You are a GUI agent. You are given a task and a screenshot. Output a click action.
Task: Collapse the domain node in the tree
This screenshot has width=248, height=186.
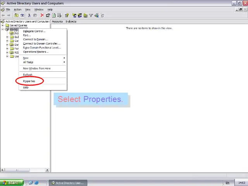pos(3,29)
